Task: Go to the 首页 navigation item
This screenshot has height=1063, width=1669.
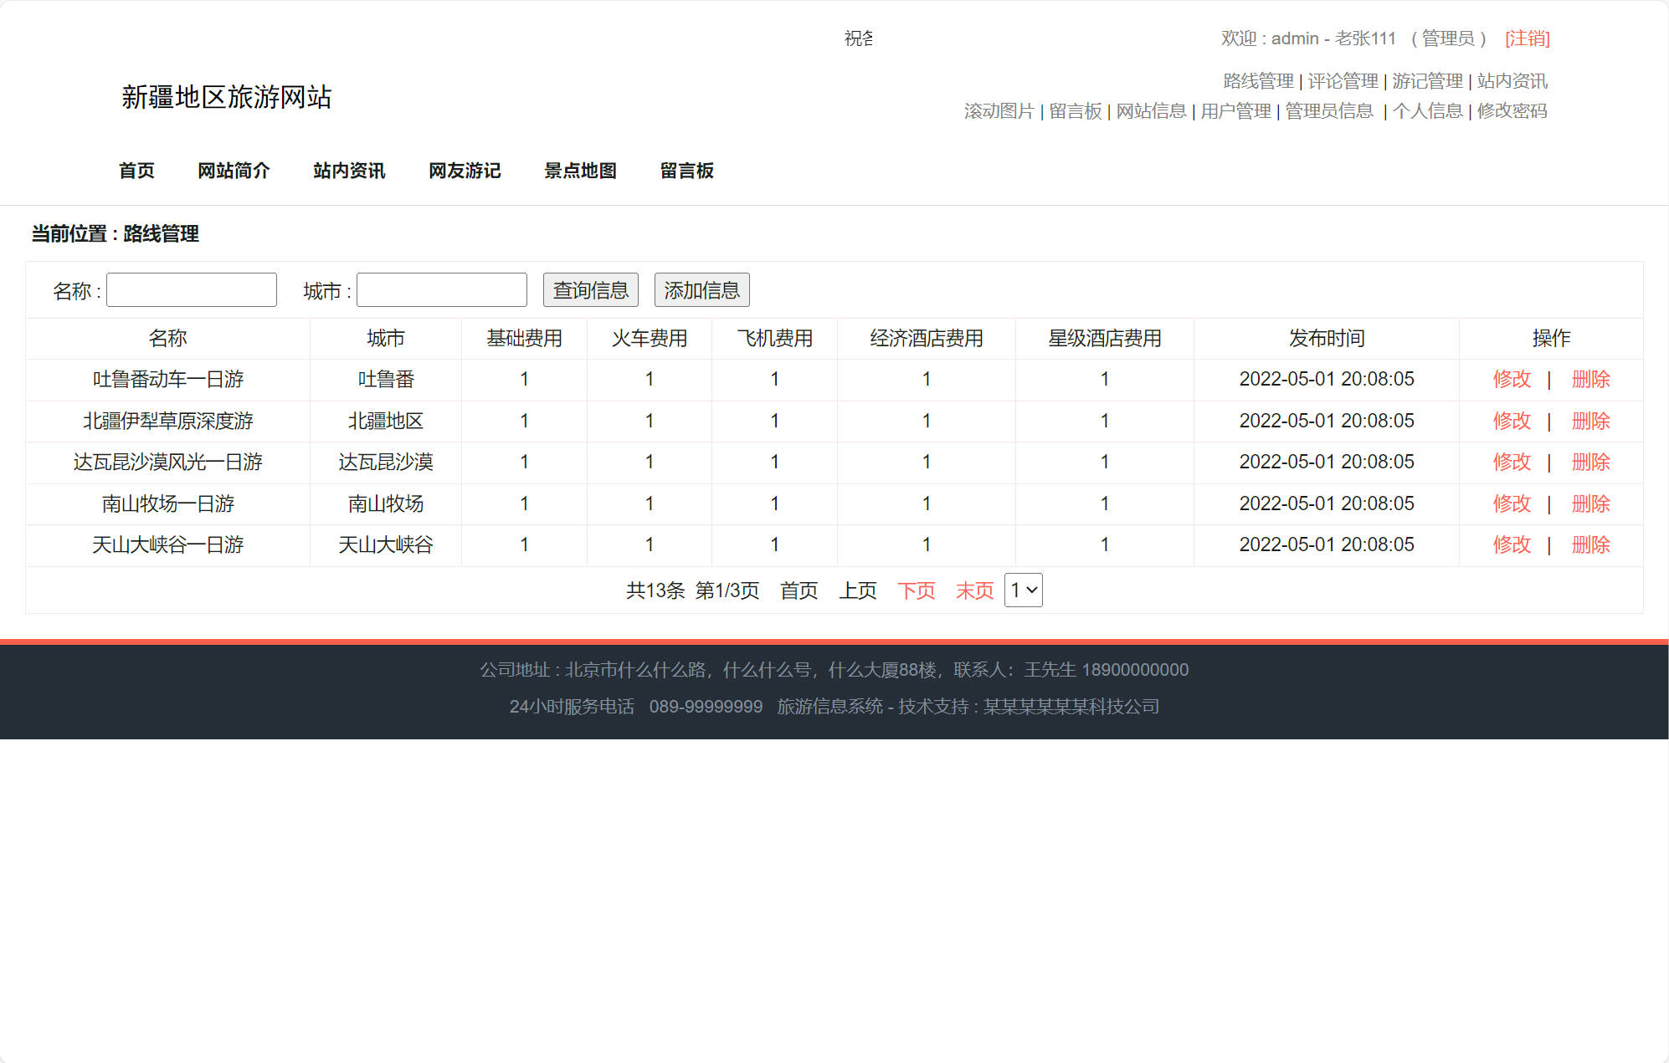Action: coord(136,171)
